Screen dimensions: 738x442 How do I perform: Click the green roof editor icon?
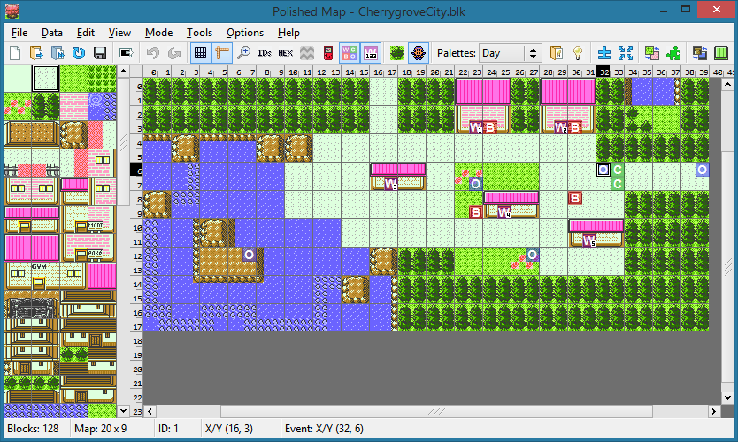click(721, 53)
